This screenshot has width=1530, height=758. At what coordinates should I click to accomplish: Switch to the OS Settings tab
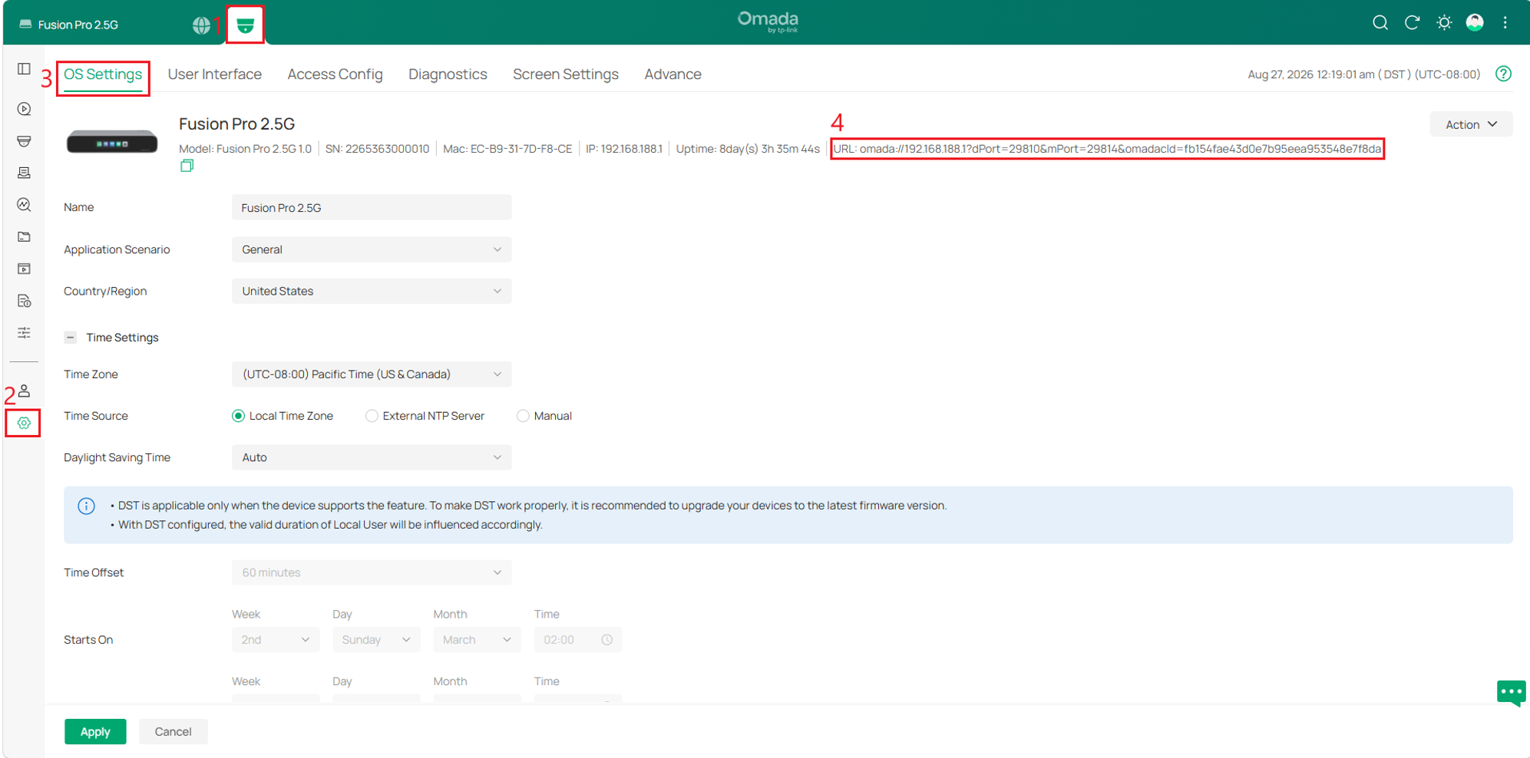tap(103, 74)
